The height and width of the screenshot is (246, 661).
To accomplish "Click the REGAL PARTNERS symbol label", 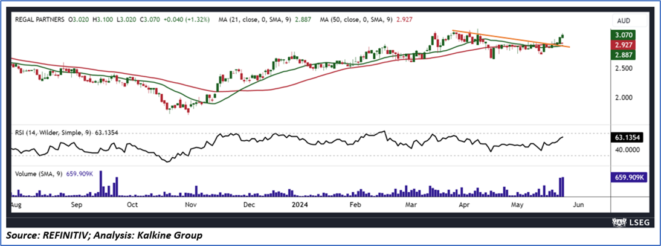I will [x=40, y=19].
